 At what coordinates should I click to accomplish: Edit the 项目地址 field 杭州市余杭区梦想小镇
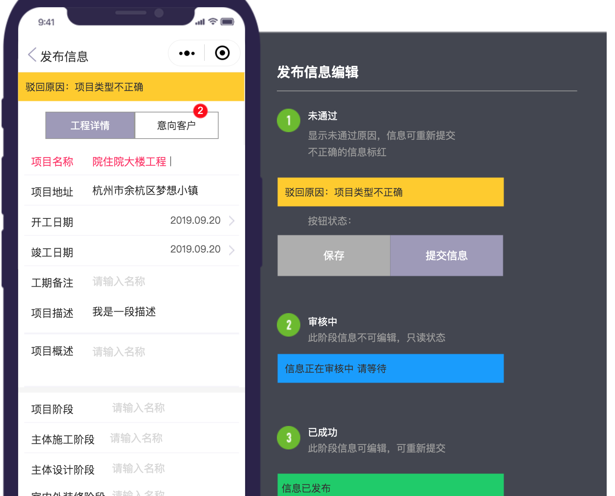[145, 190]
